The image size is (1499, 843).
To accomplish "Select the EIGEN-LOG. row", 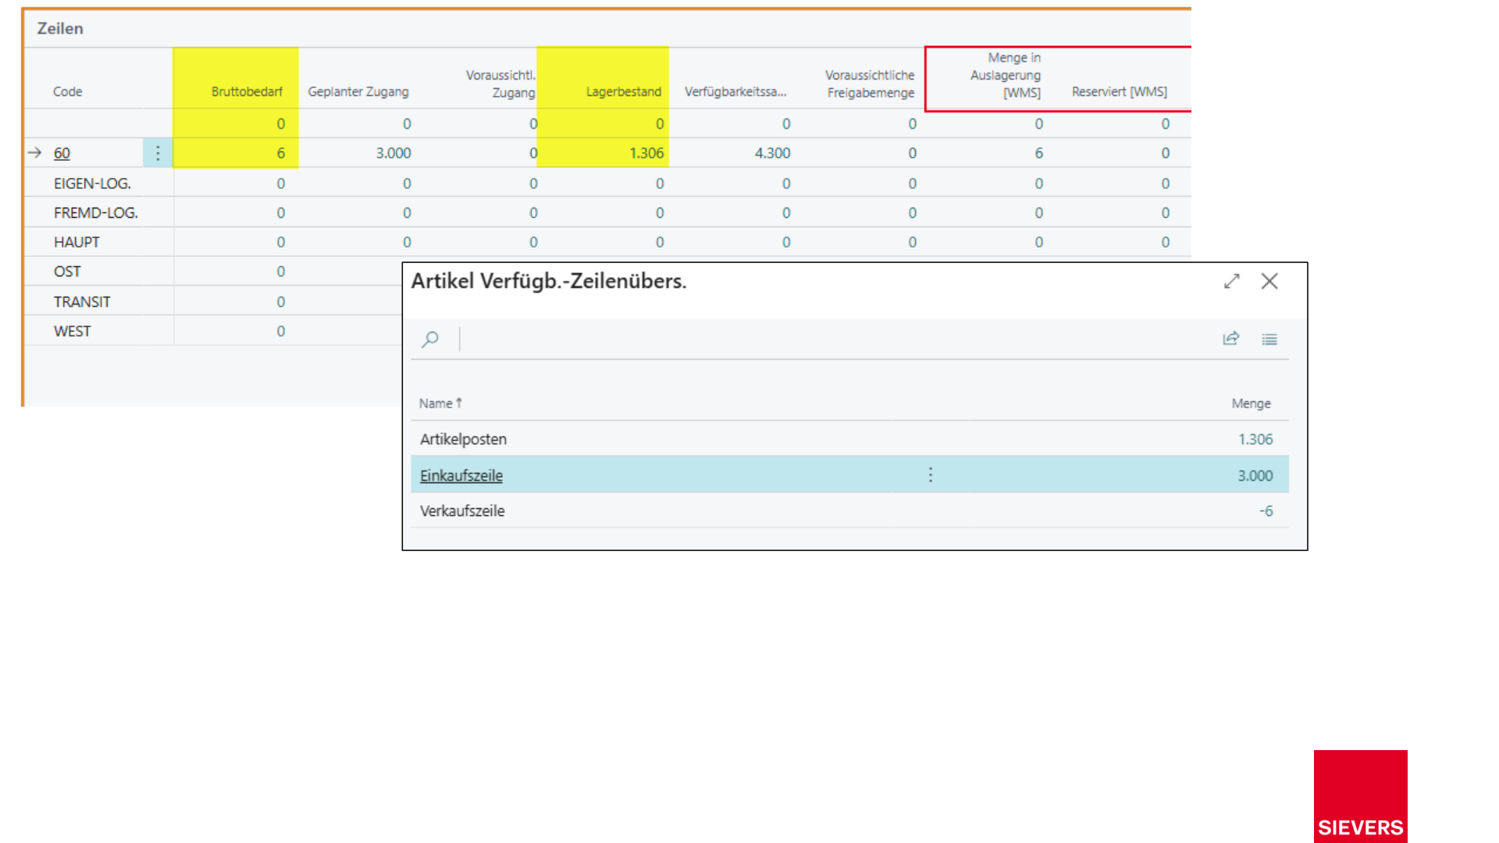I will [607, 183].
